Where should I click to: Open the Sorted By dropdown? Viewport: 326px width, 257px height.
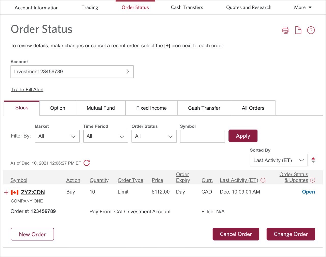click(279, 160)
